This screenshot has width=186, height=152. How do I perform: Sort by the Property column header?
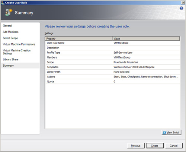point(78,39)
